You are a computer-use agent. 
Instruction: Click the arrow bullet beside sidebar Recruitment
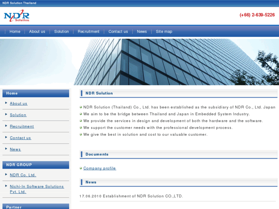click(x=6, y=126)
